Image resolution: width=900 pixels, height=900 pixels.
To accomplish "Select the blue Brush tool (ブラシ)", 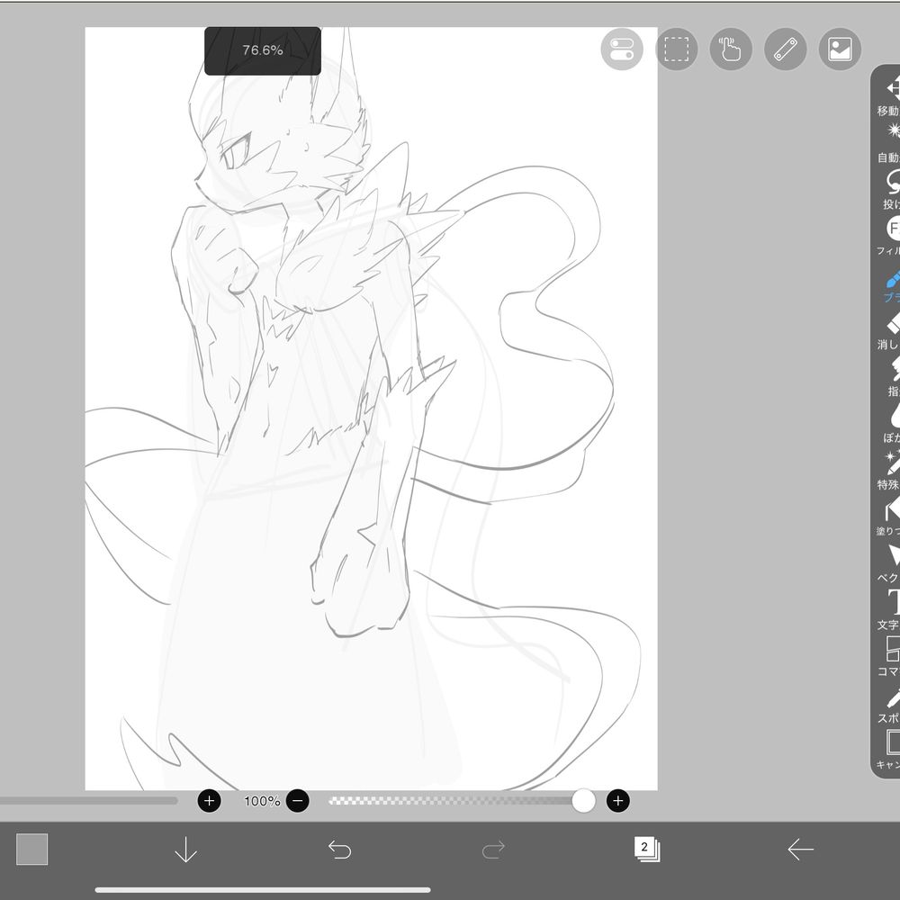I will pyautogui.click(x=891, y=285).
